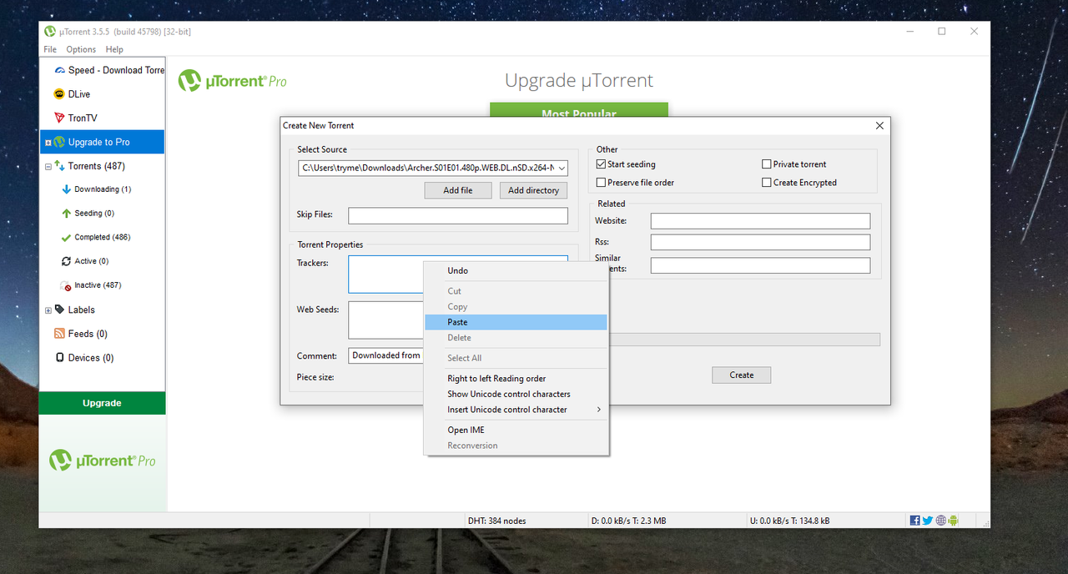The height and width of the screenshot is (574, 1068).
Task: Click the Upgrade to Pro uTorrent icon
Action: (59, 142)
